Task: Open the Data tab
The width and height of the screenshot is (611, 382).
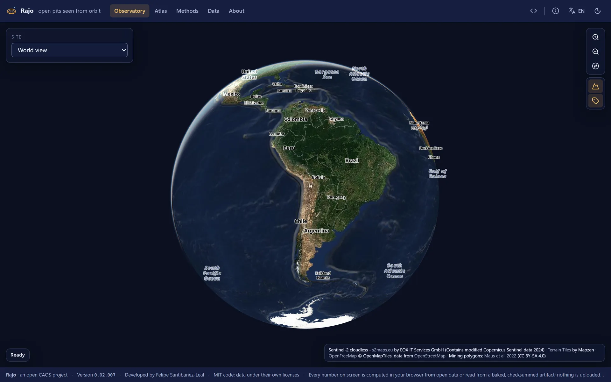Action: click(x=214, y=11)
